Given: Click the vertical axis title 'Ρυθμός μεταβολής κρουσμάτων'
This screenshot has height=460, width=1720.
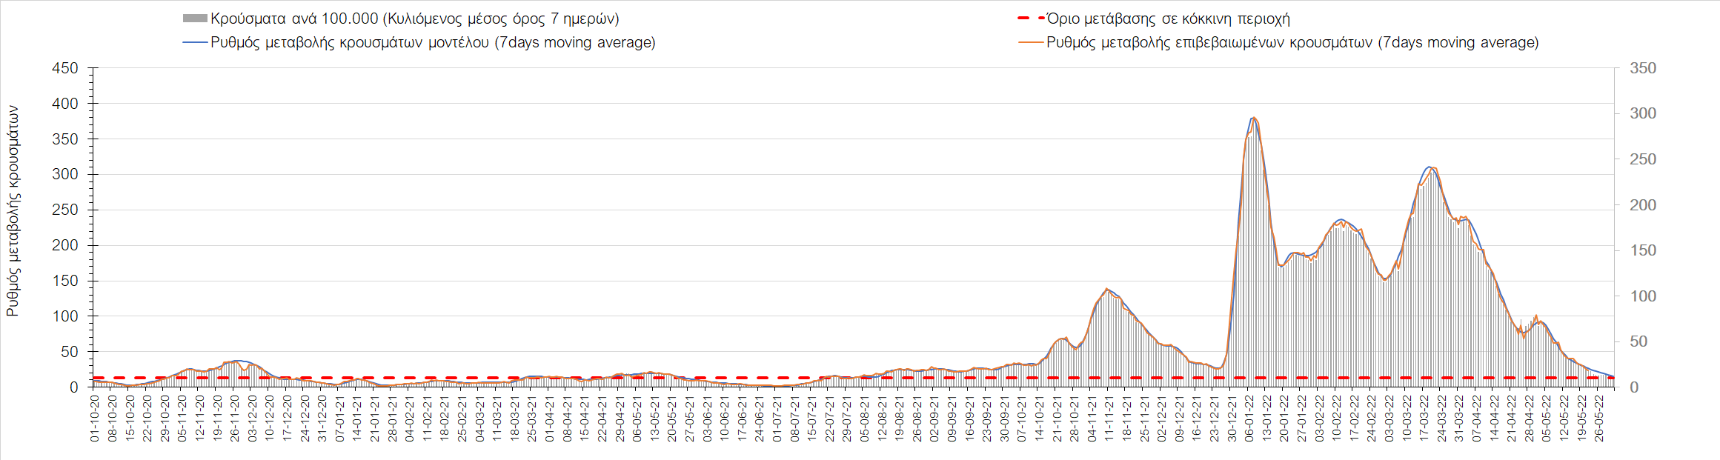Looking at the screenshot, I should pyautogui.click(x=13, y=210).
